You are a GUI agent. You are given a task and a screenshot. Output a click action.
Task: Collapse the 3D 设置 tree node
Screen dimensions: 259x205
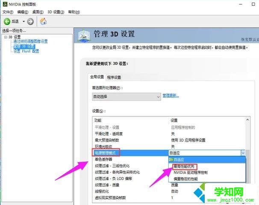coord(6,37)
